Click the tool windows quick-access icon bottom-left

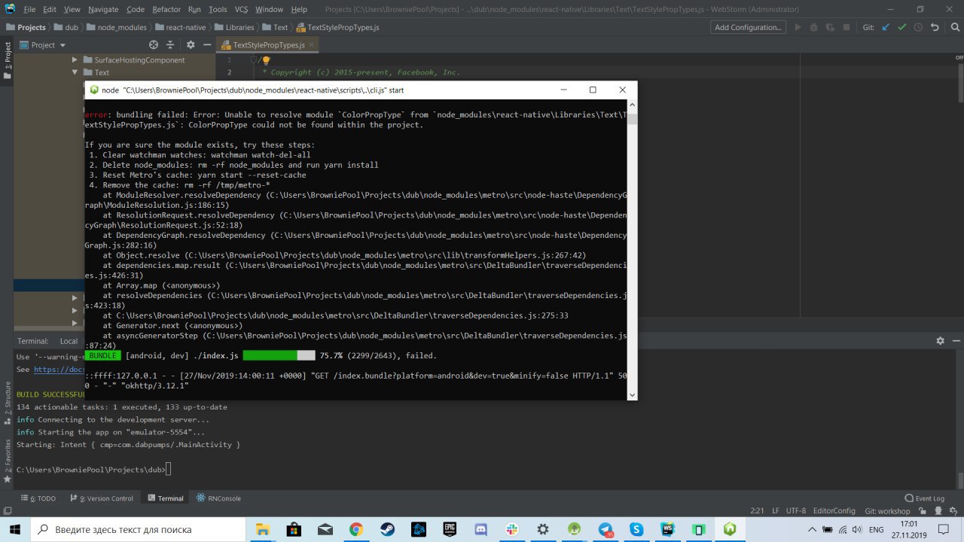tap(6, 511)
